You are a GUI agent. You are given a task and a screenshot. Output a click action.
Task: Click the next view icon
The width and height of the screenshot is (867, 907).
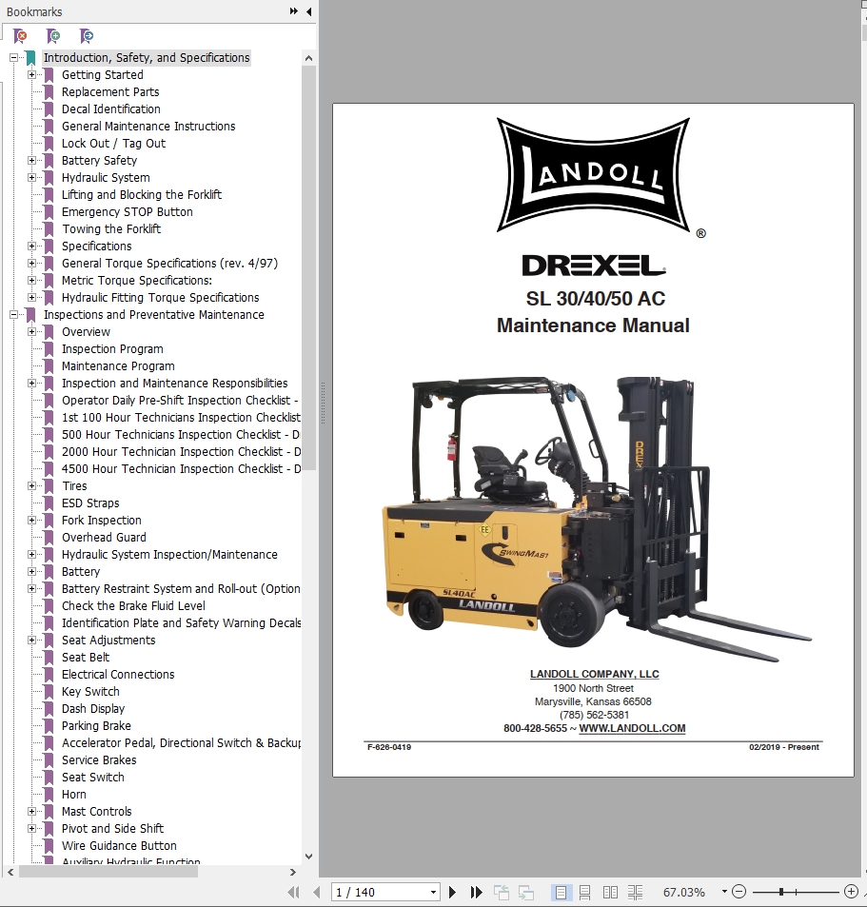pyautogui.click(x=525, y=892)
